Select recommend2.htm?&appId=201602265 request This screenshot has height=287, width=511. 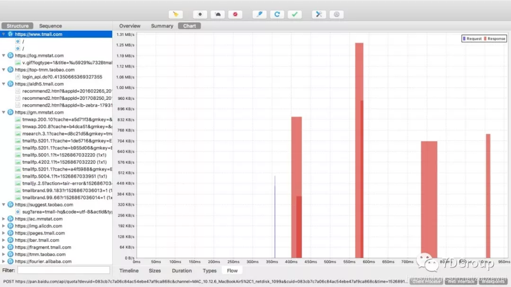pyautogui.click(x=67, y=91)
